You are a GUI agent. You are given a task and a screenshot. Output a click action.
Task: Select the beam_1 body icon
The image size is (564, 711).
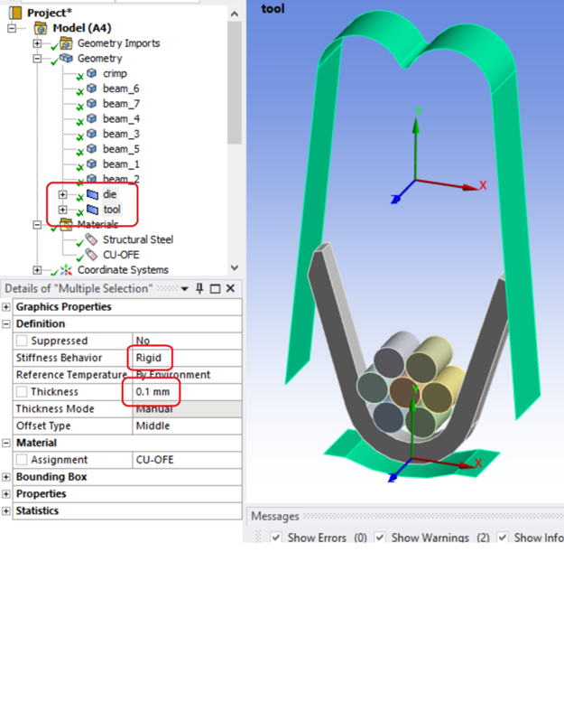click(91, 164)
